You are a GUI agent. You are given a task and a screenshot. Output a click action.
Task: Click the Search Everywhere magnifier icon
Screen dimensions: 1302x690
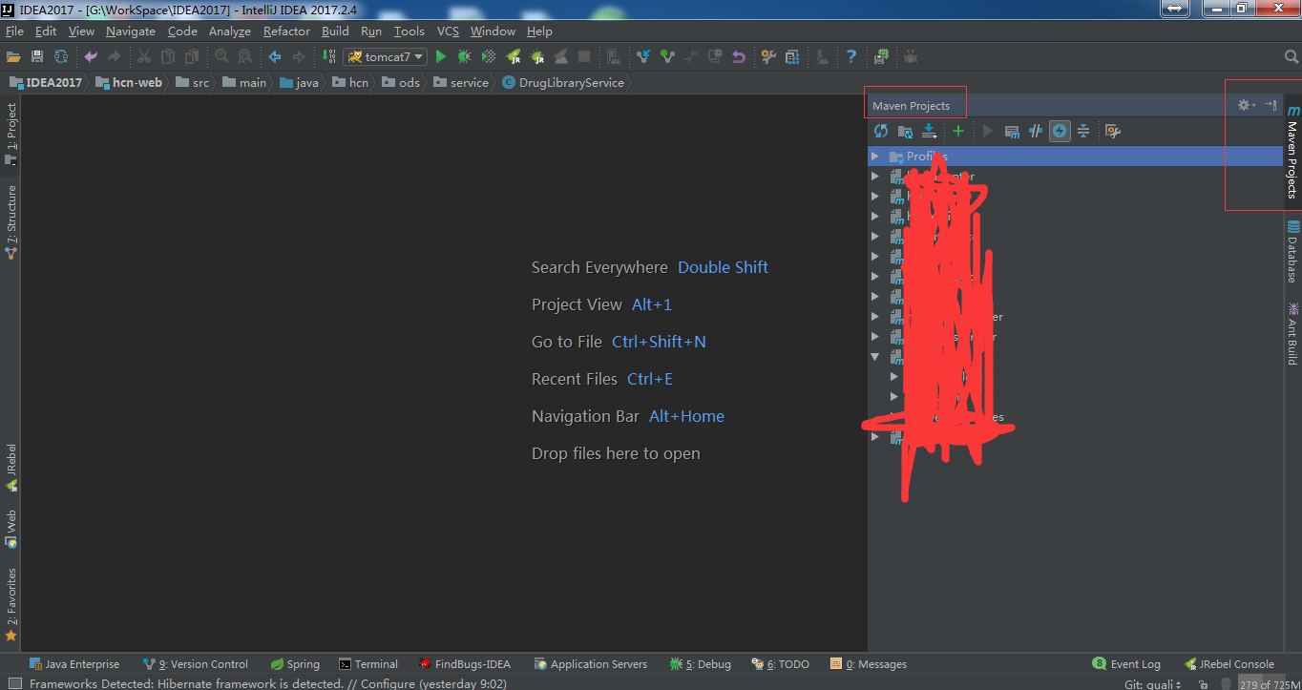1291,57
